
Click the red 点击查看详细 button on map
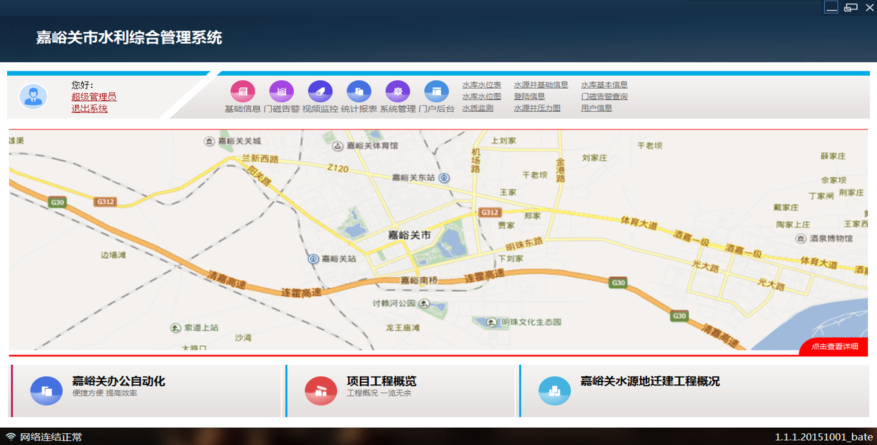(x=836, y=347)
